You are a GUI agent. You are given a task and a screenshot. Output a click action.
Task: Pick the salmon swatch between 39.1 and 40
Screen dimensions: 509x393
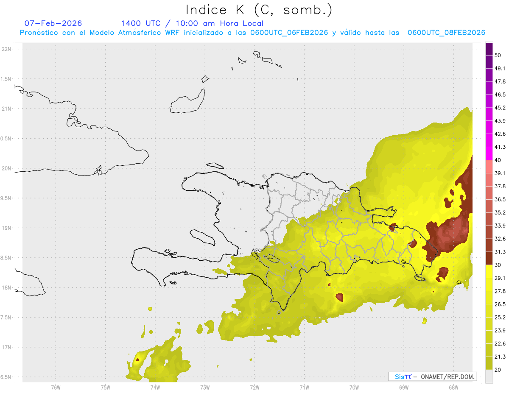(489, 167)
